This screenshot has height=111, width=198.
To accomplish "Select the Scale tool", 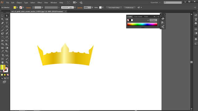I will (x=7, y=37).
